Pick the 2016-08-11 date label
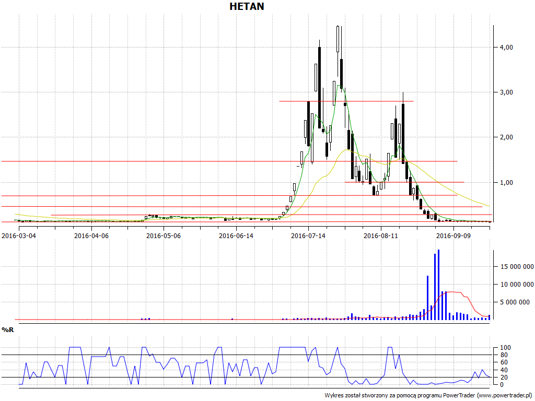This screenshot has height=401, width=535. (380, 235)
